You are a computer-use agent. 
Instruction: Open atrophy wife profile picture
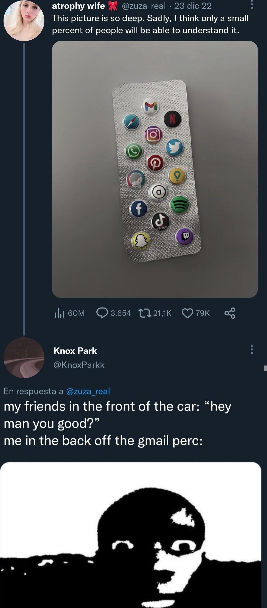tap(24, 20)
